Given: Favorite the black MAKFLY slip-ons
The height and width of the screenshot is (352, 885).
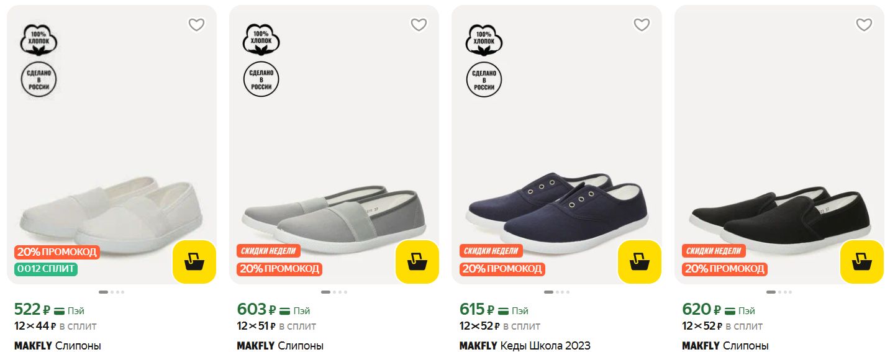Looking at the screenshot, I should [x=863, y=25].
